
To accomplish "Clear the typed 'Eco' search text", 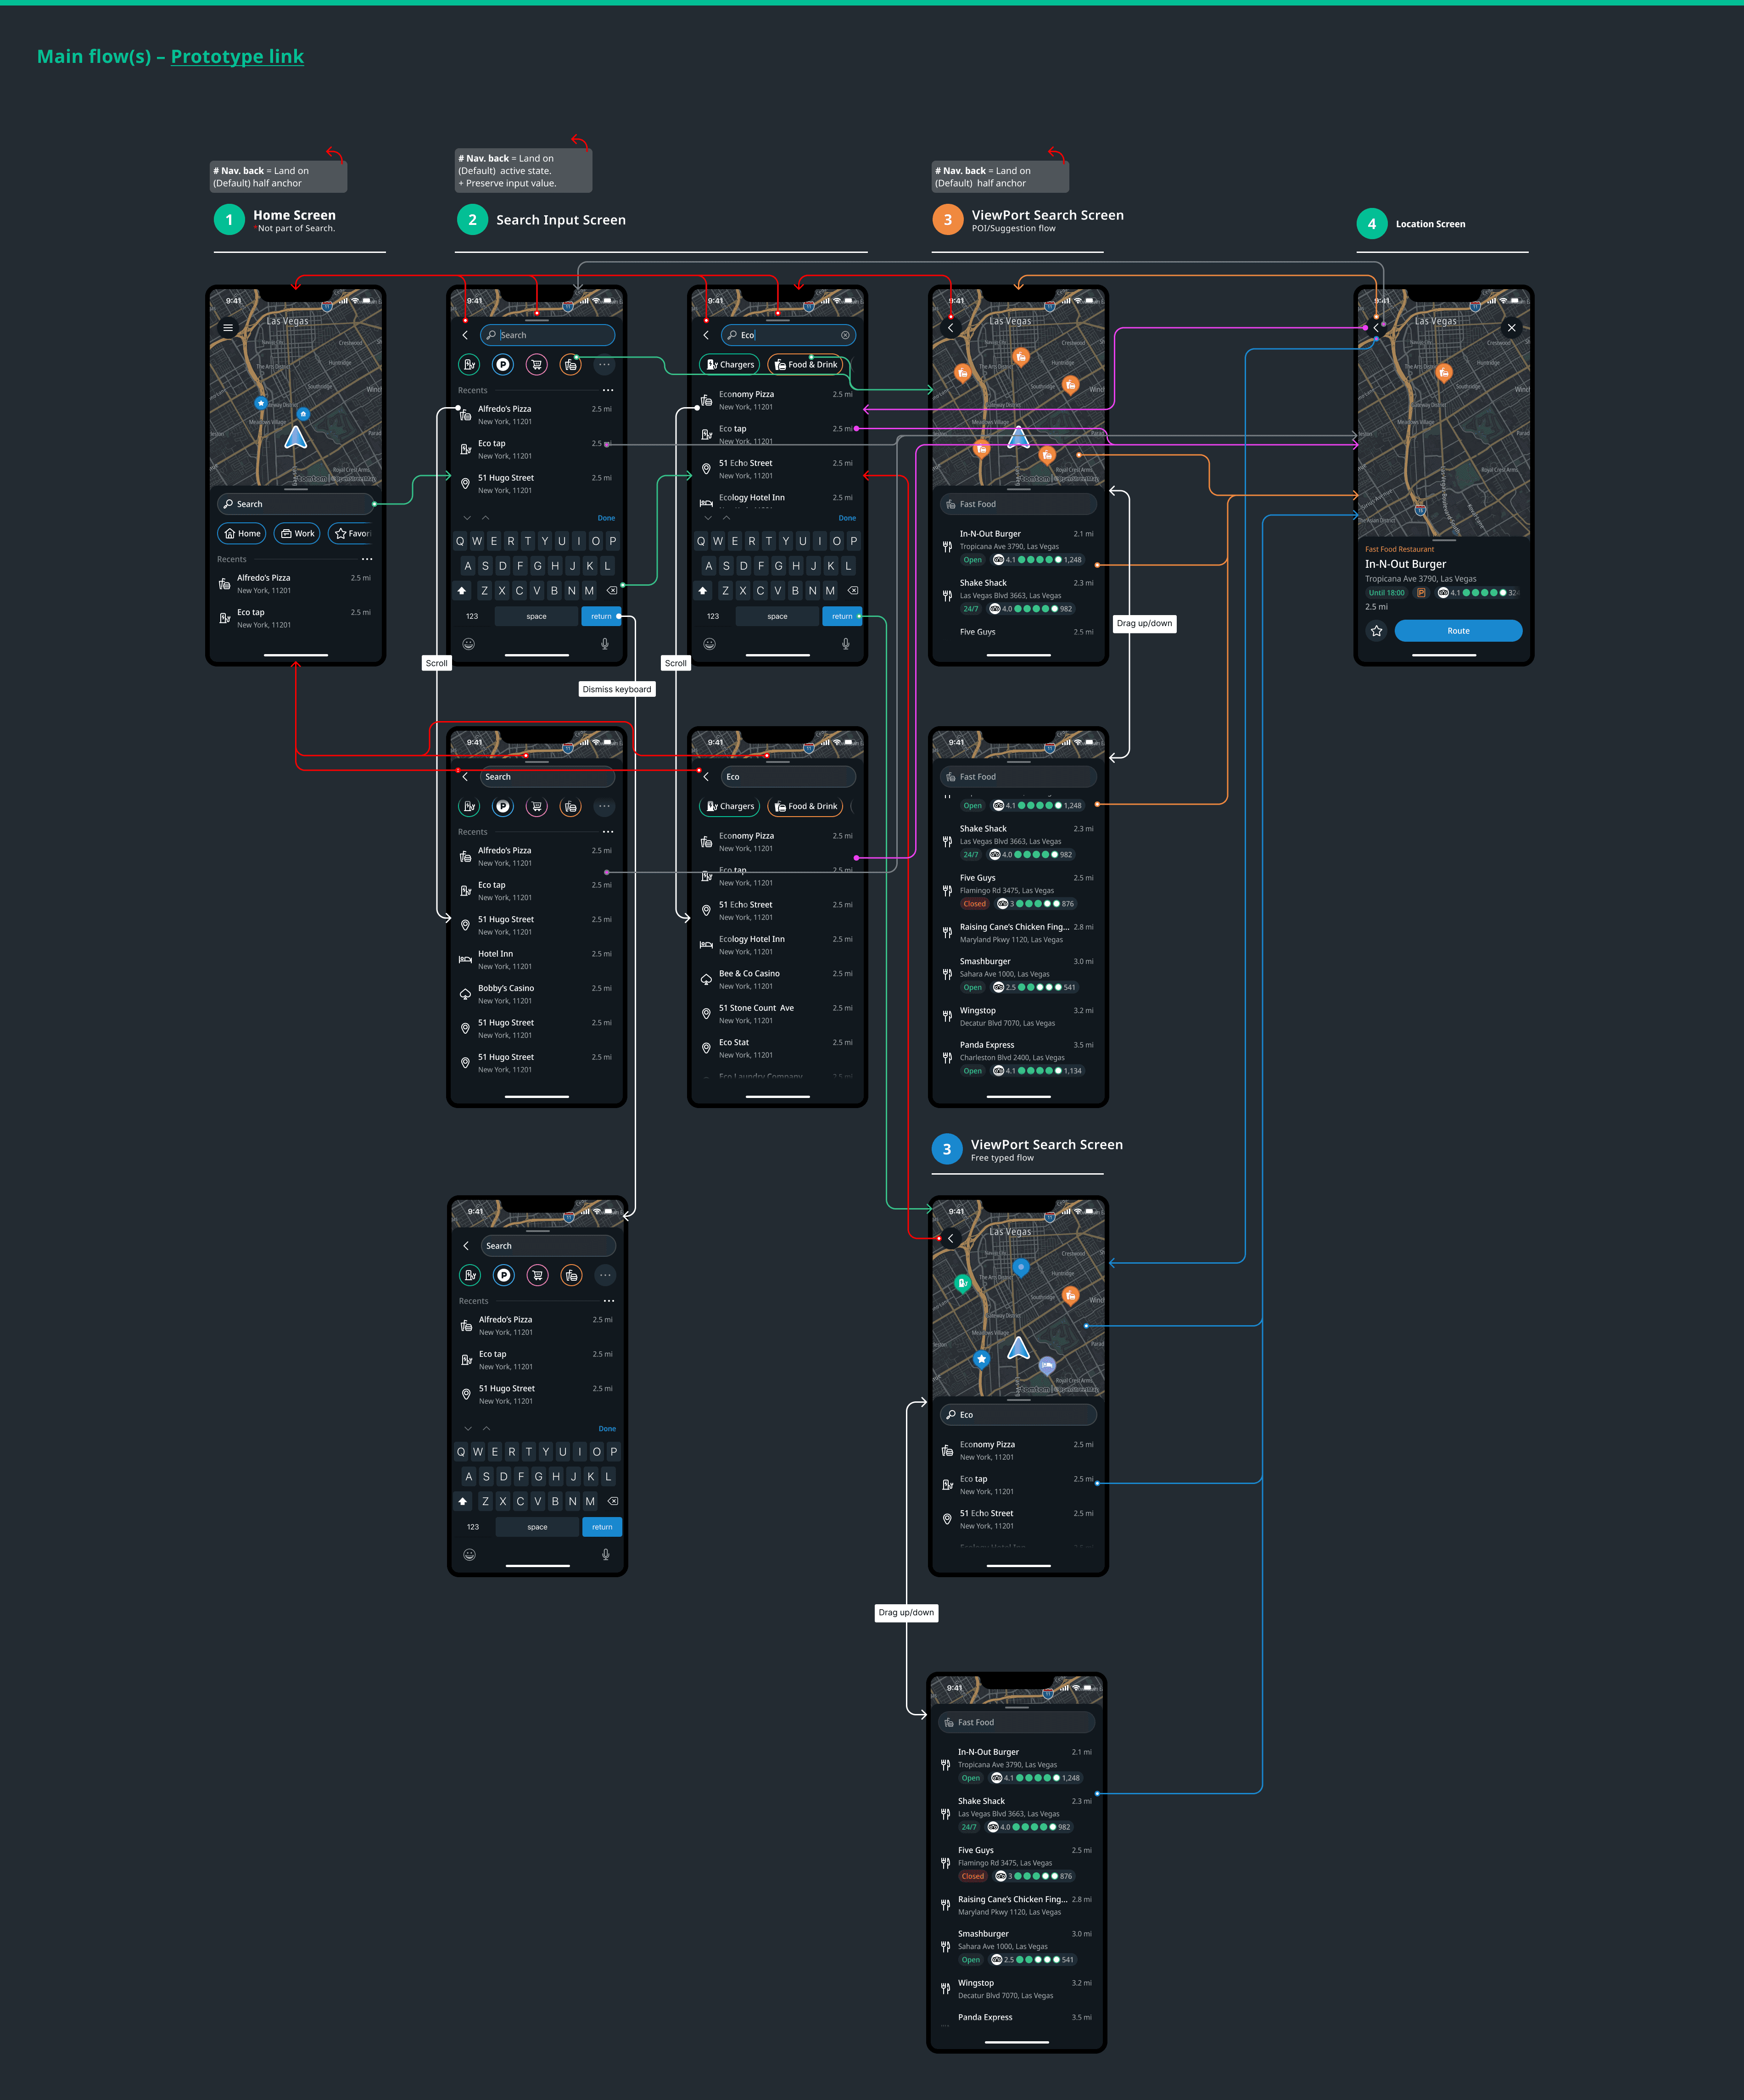I will [845, 335].
